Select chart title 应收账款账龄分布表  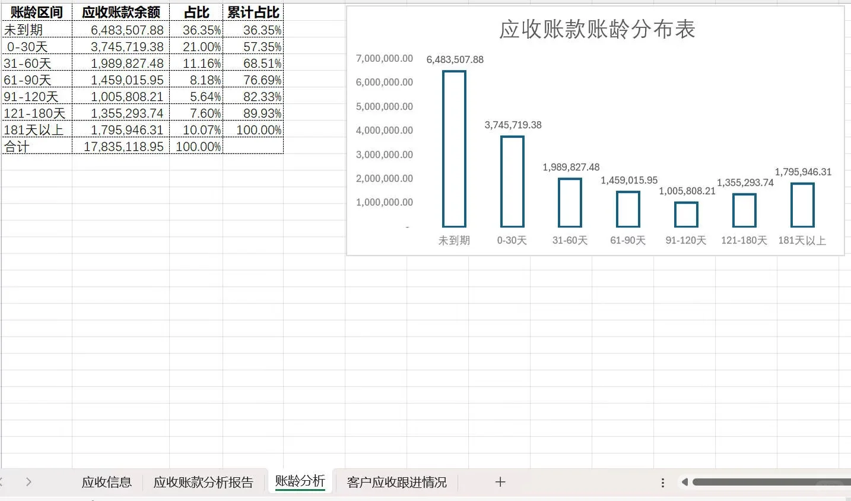point(597,29)
